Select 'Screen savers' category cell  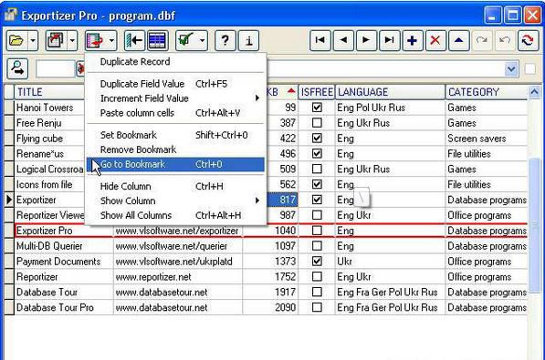[487, 139]
